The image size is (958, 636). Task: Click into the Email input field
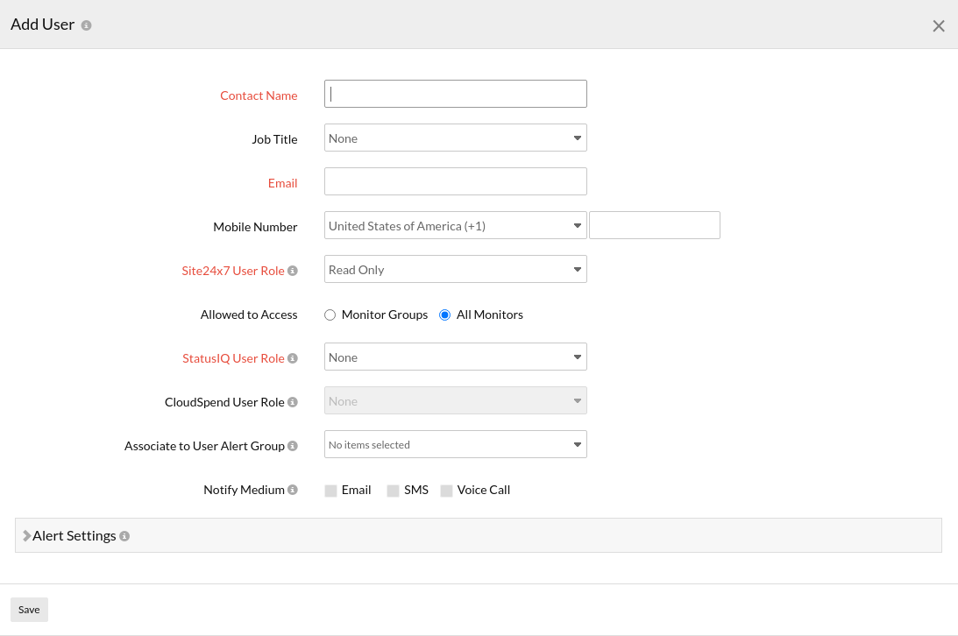click(455, 181)
